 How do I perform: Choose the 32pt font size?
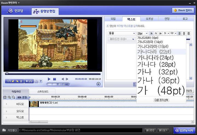coord(161,72)
